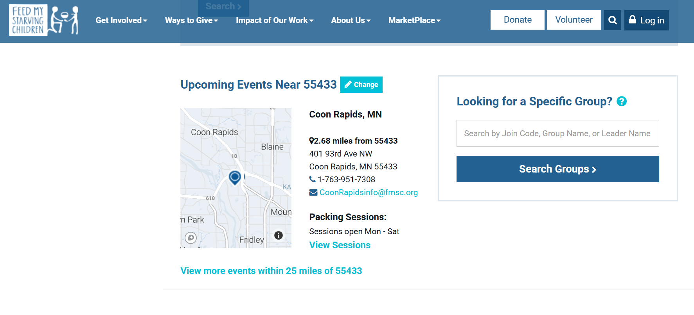Open the site search magnifier icon
Image resolution: width=694 pixels, height=315 pixels.
[612, 20]
